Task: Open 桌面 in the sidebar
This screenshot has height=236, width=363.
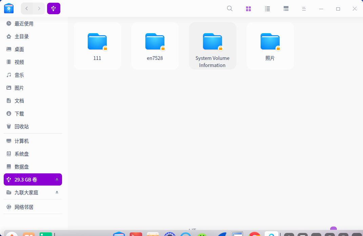Action: coord(33,49)
